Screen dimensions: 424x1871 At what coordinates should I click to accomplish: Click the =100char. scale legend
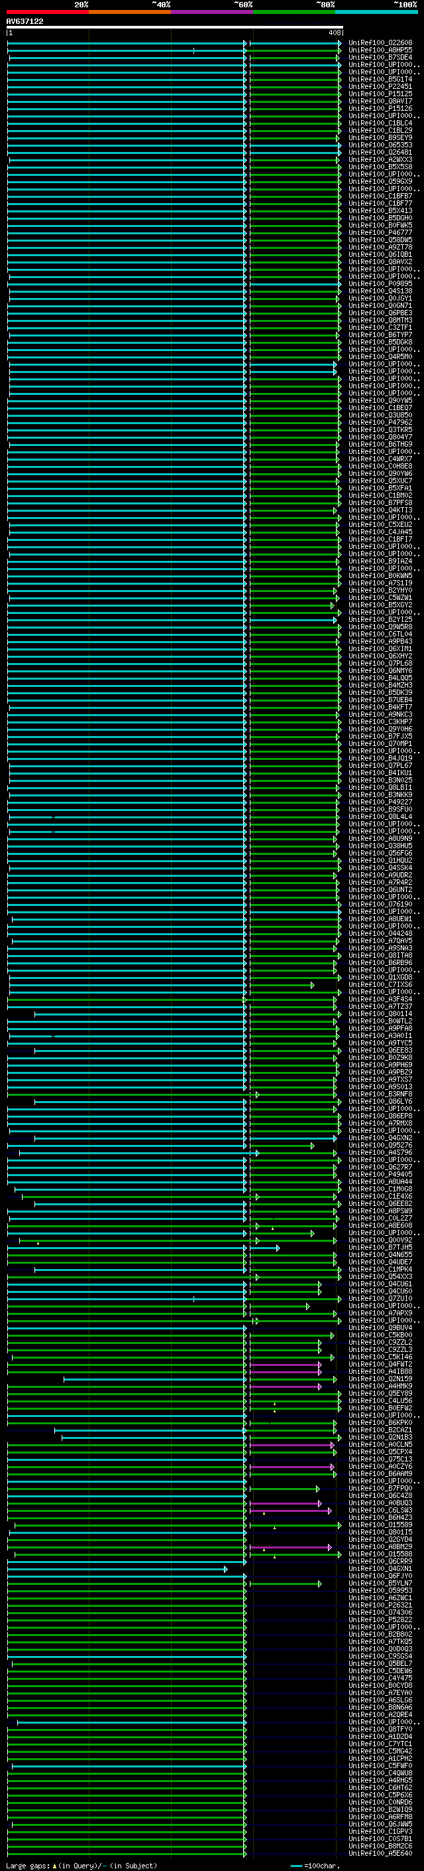tap(315, 1866)
